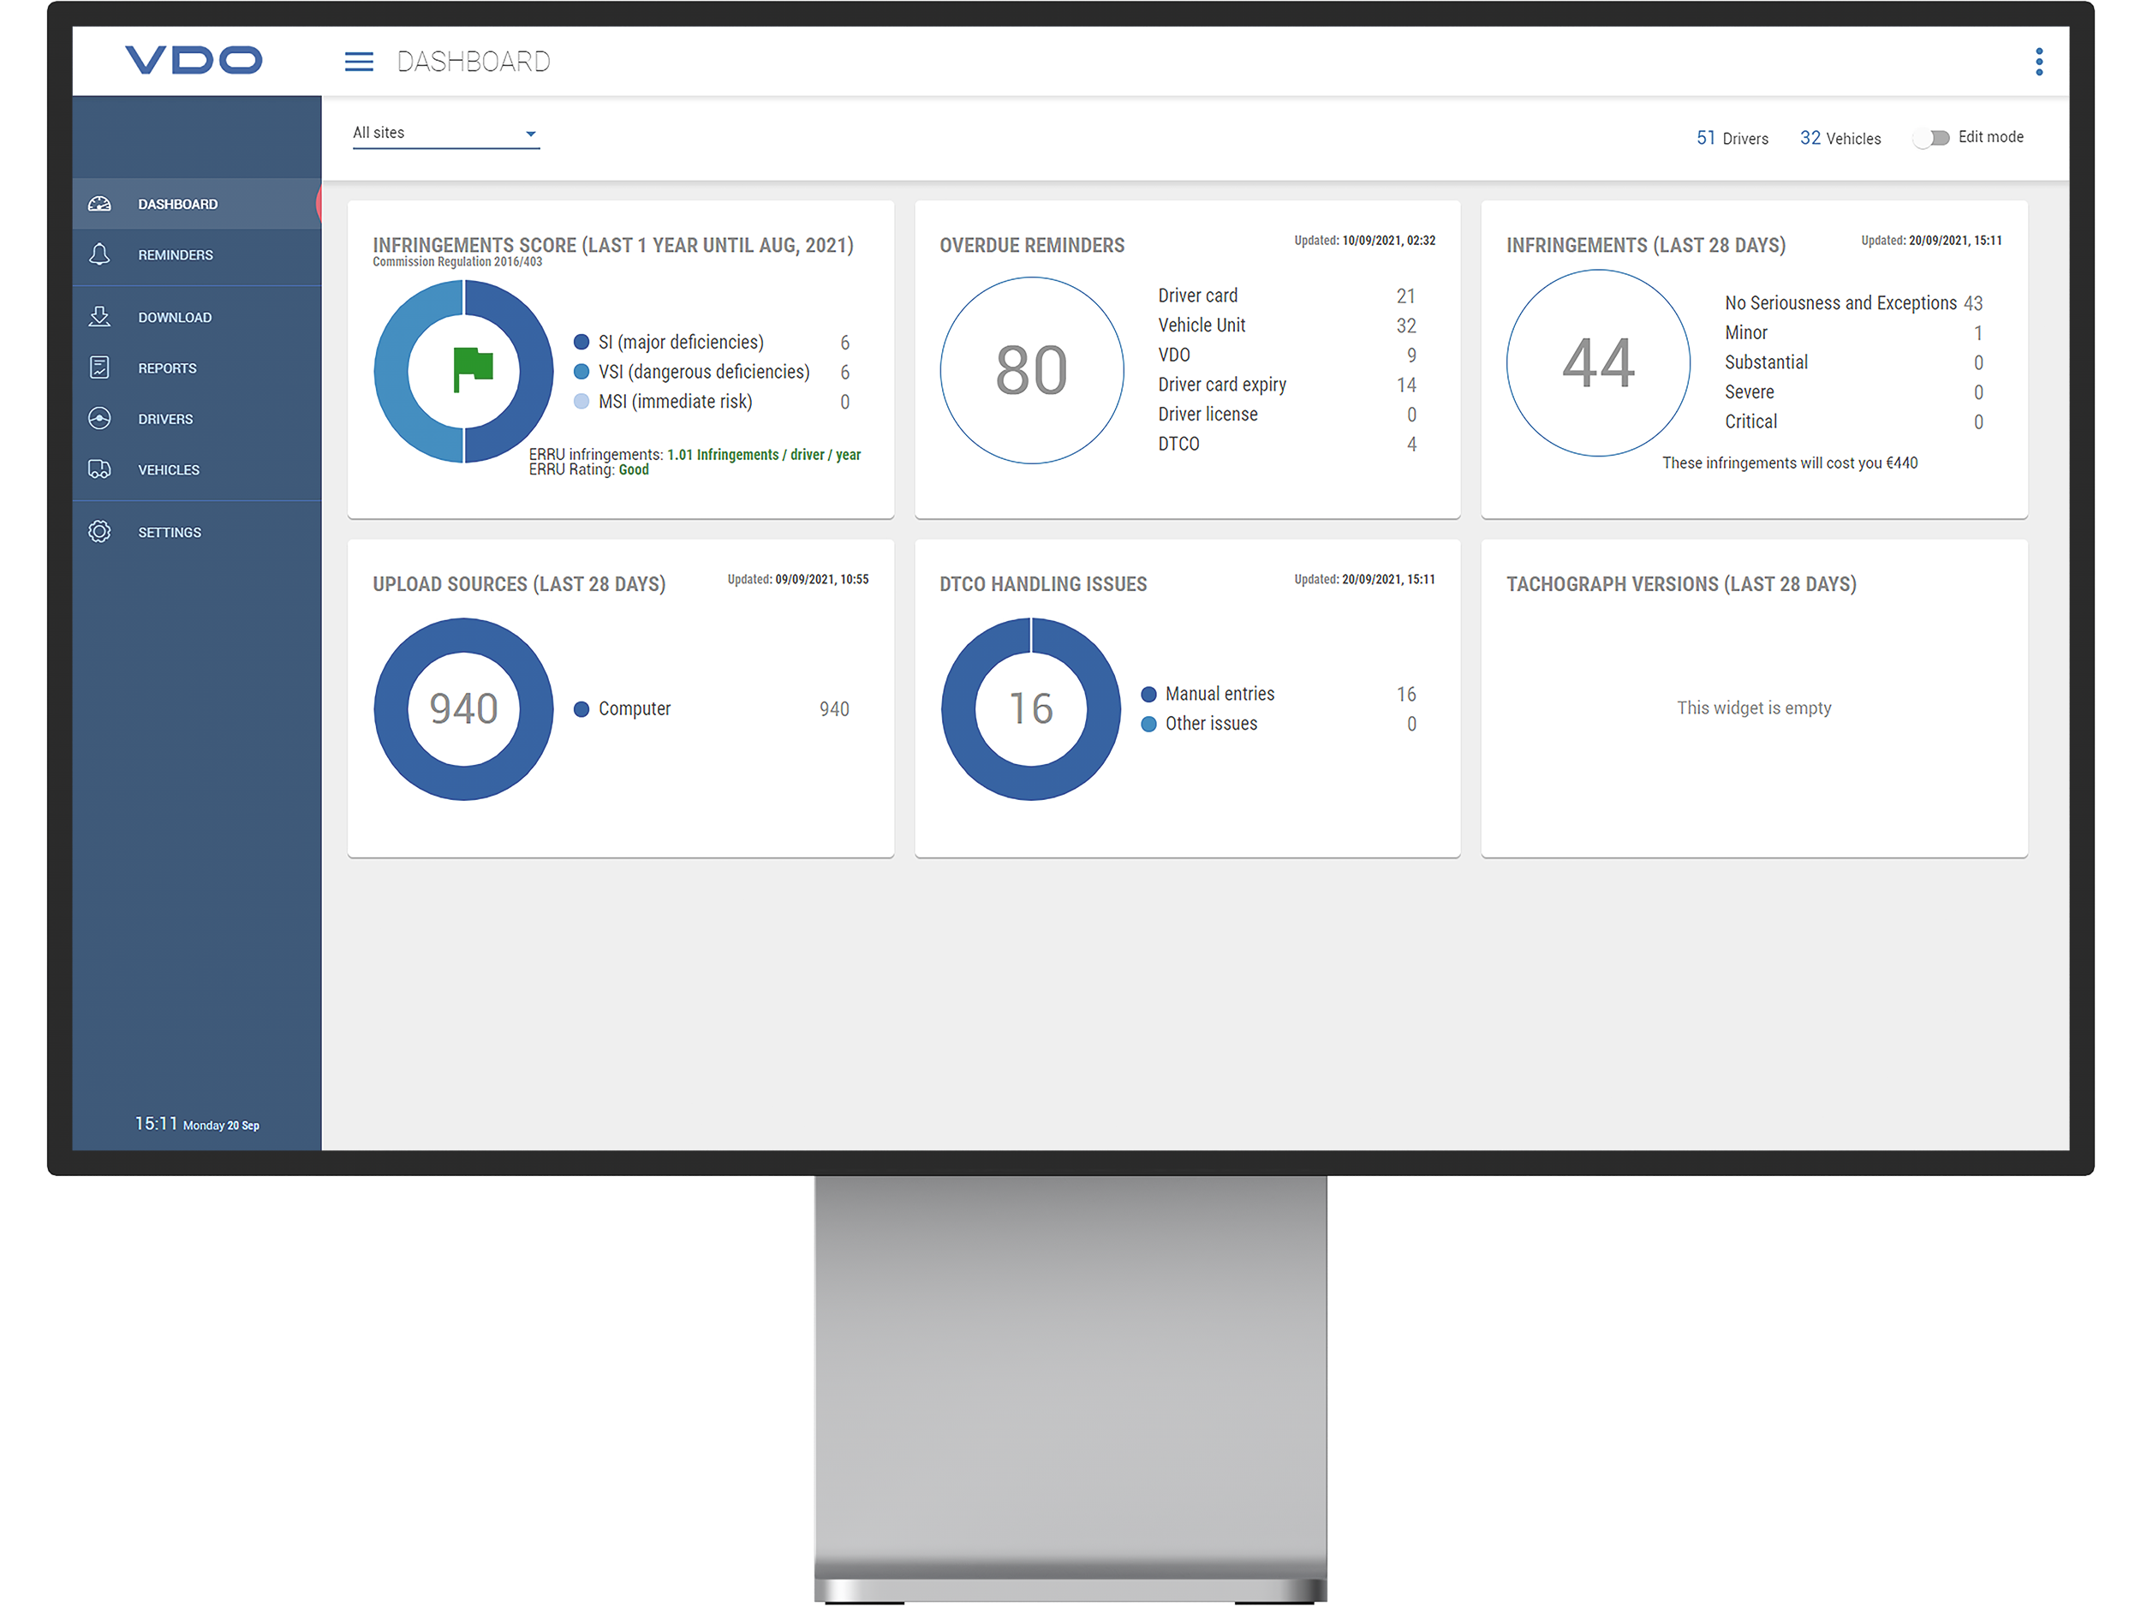This screenshot has width=2141, height=1606.
Task: Click the Reminders bell icon
Action: [x=99, y=254]
